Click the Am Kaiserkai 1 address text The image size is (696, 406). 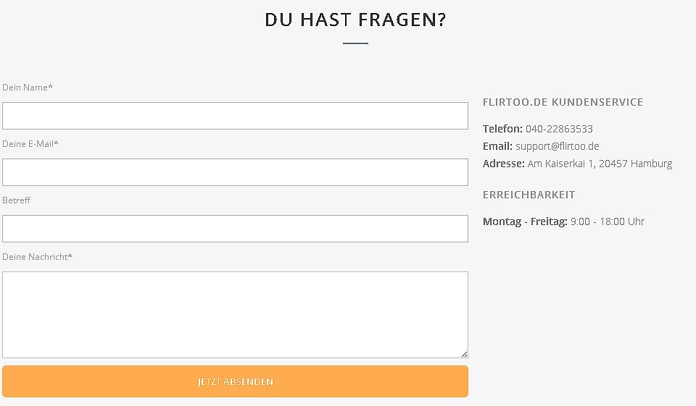coord(600,164)
